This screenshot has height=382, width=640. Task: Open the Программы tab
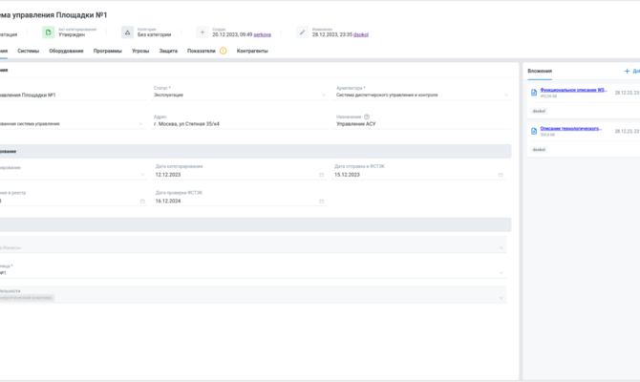pos(107,51)
